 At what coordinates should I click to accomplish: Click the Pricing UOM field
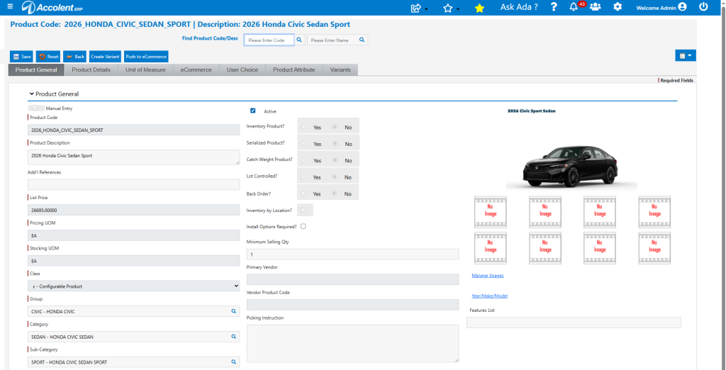point(134,235)
